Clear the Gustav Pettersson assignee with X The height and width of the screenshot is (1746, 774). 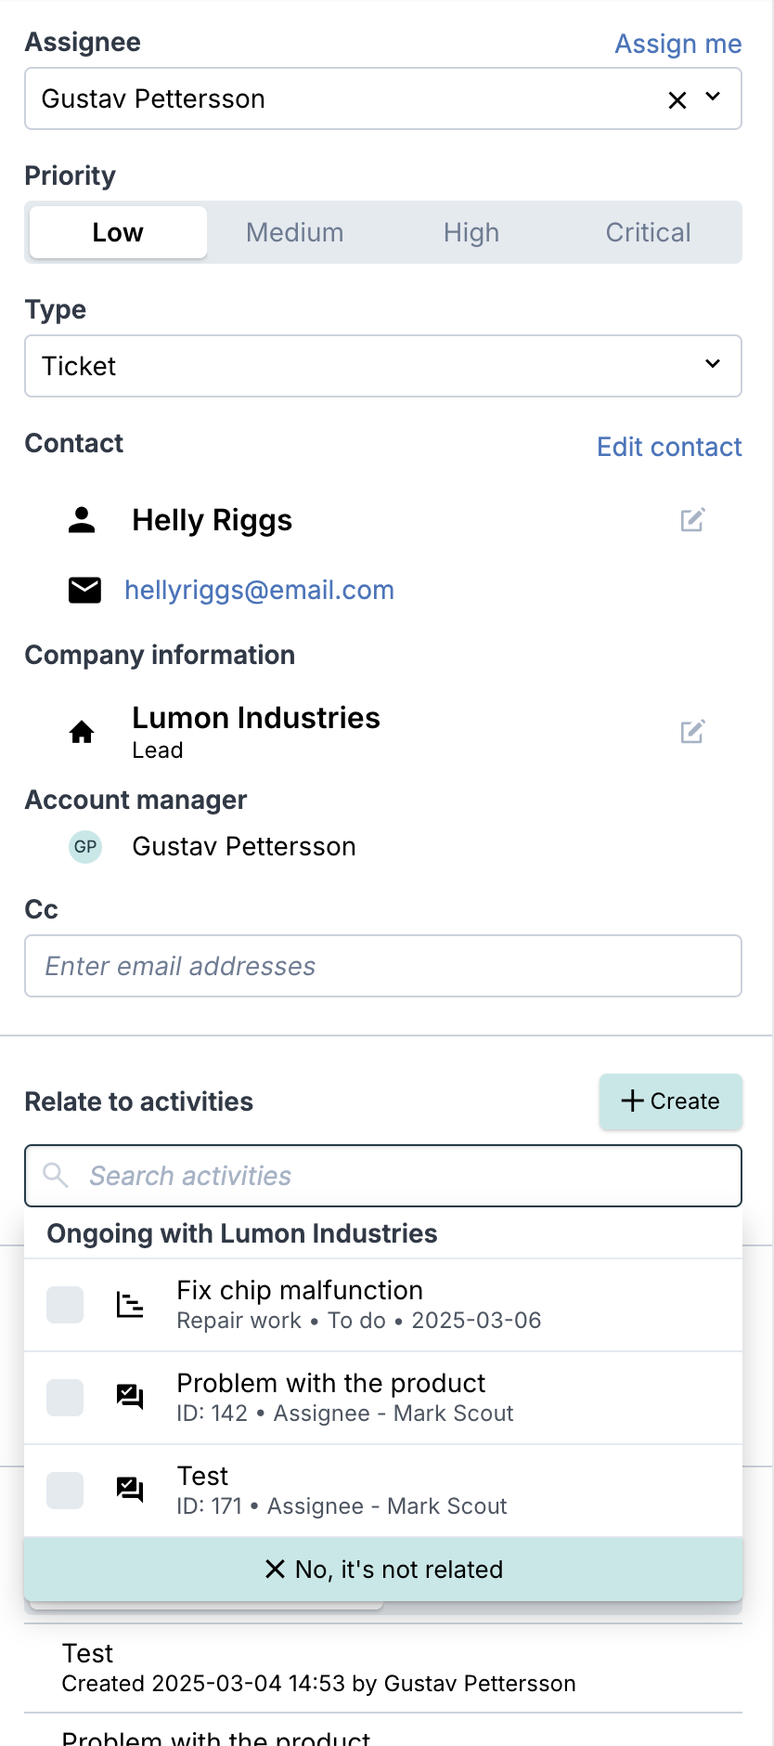tap(677, 99)
